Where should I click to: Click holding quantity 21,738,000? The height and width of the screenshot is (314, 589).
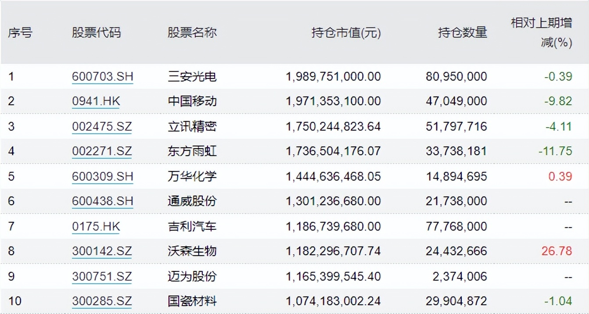point(456,201)
